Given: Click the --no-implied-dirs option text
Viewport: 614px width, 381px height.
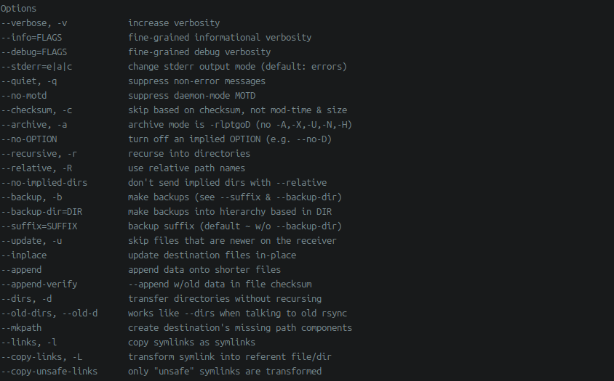Looking at the screenshot, I should (x=44, y=183).
